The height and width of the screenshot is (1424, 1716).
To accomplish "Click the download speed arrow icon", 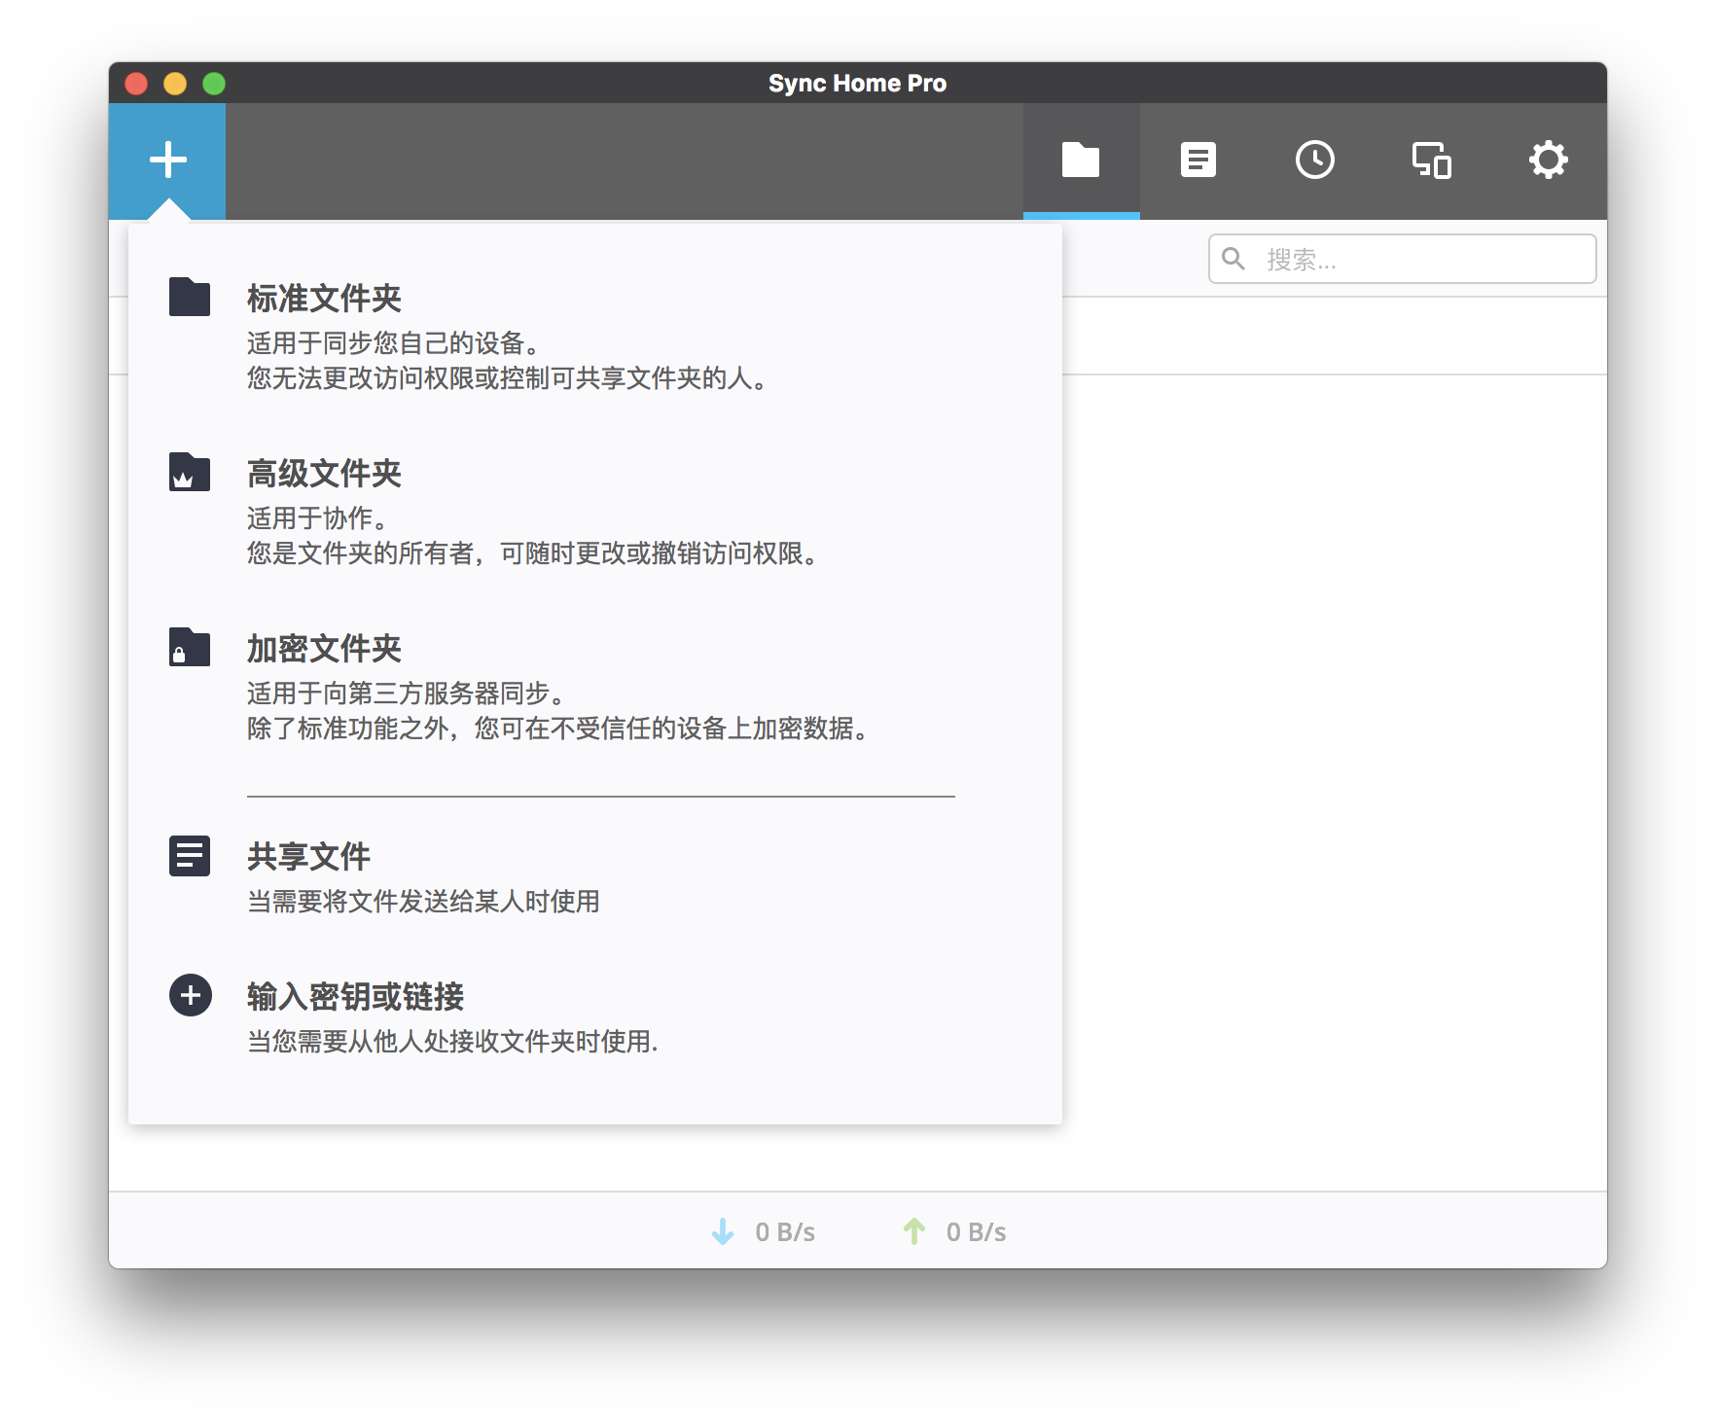I will tap(723, 1231).
